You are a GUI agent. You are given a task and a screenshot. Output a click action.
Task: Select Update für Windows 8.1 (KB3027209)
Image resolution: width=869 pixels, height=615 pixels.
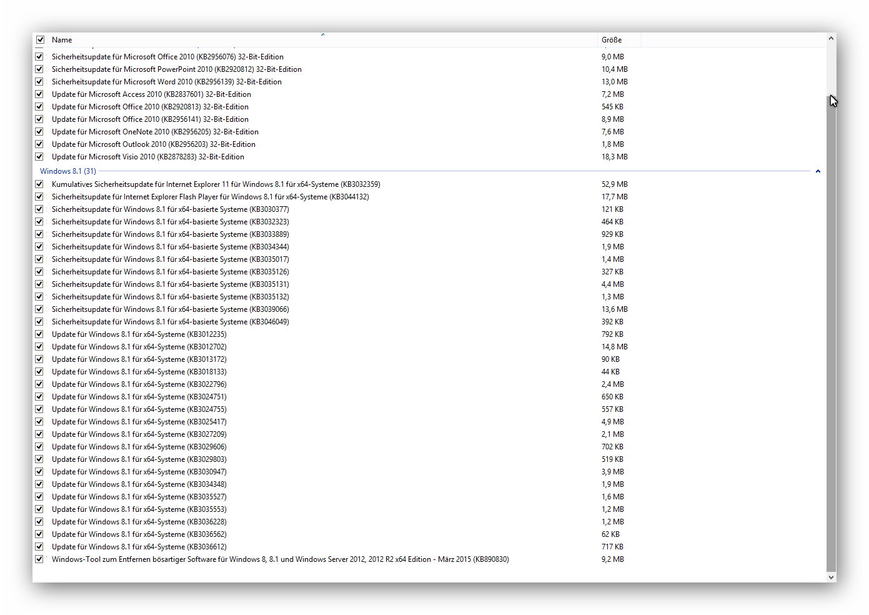click(139, 434)
